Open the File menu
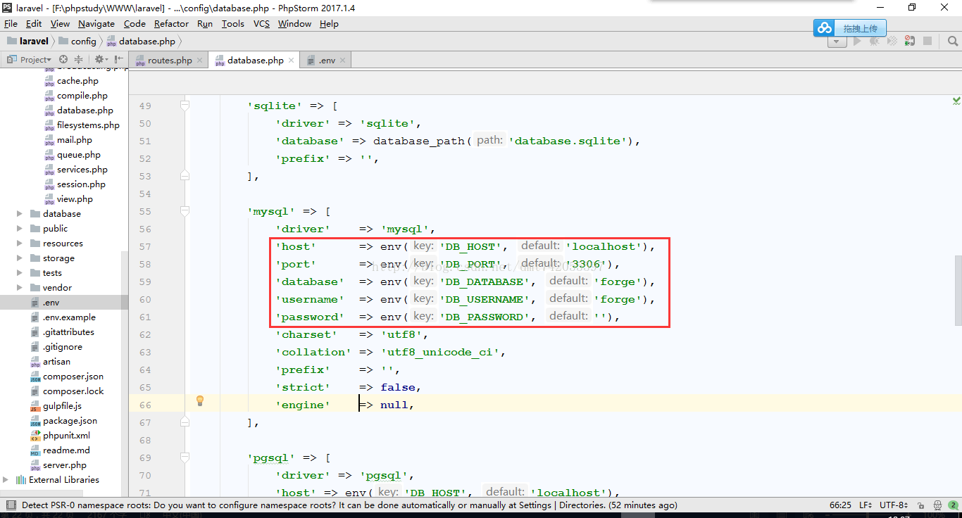This screenshot has width=962, height=518. point(11,23)
